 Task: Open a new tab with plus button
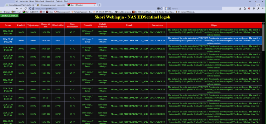point(99,5)
